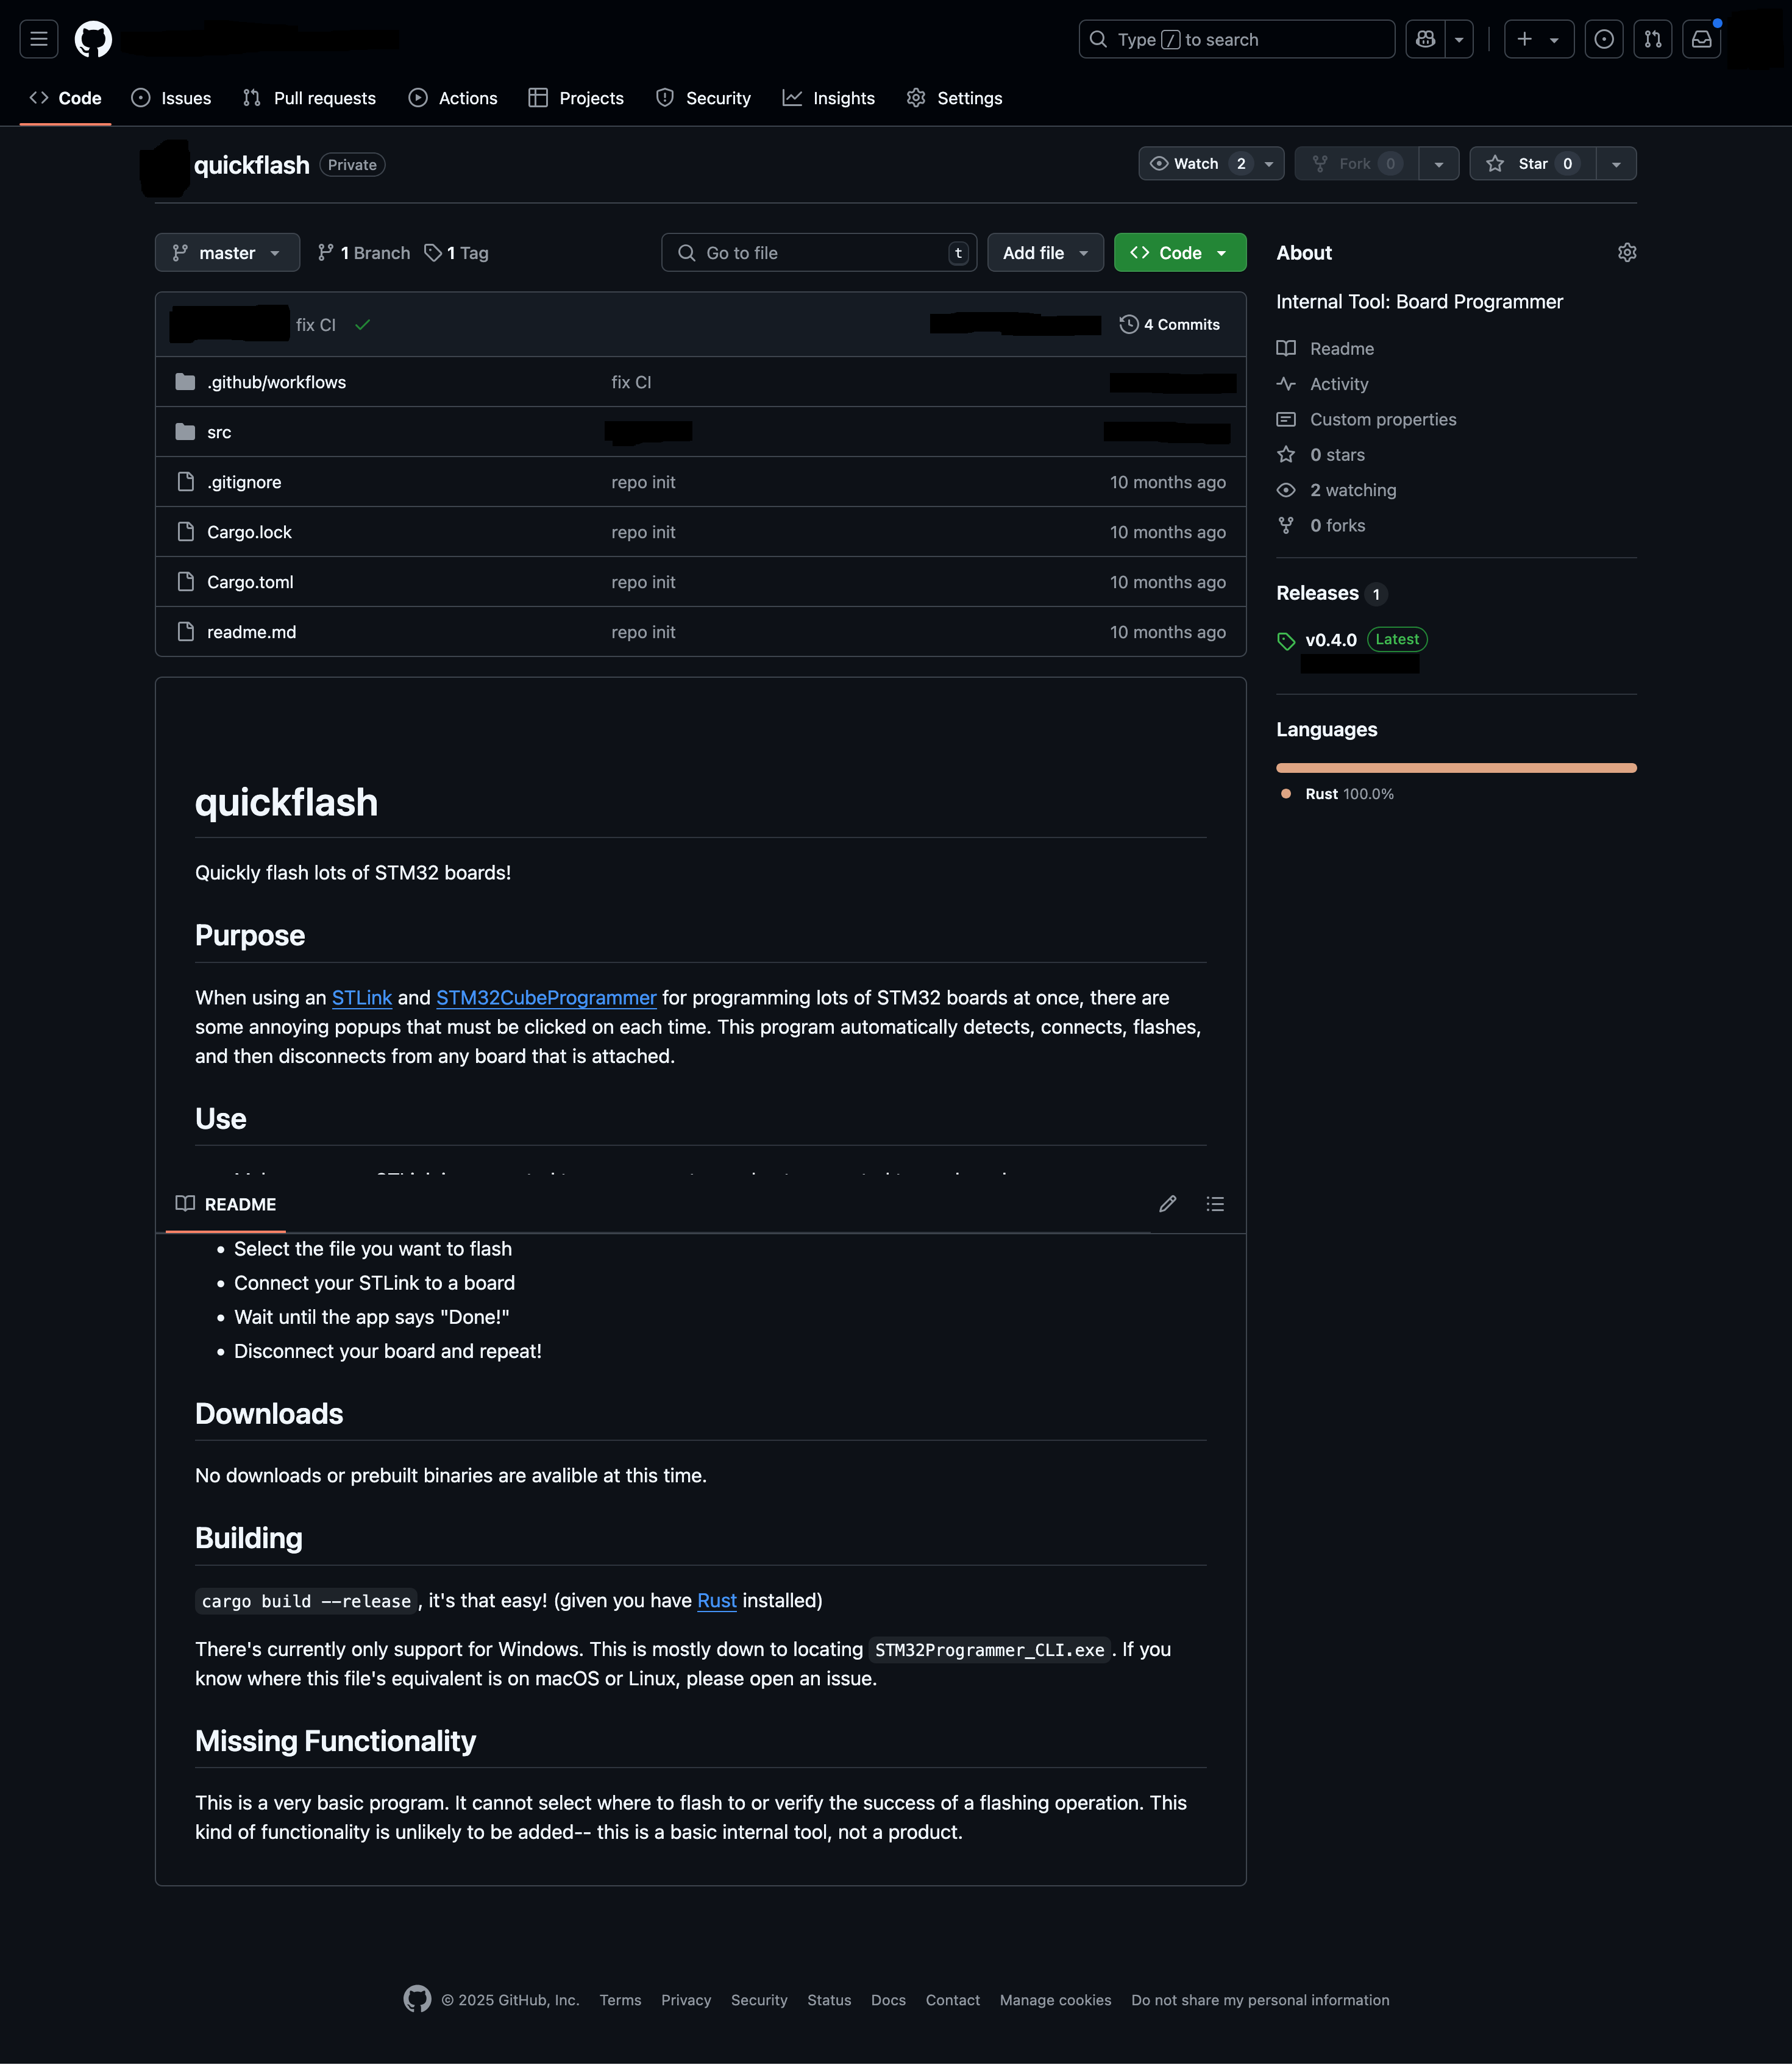The height and width of the screenshot is (2065, 1792).
Task: Open the Cargo.lock file
Action: 249,532
